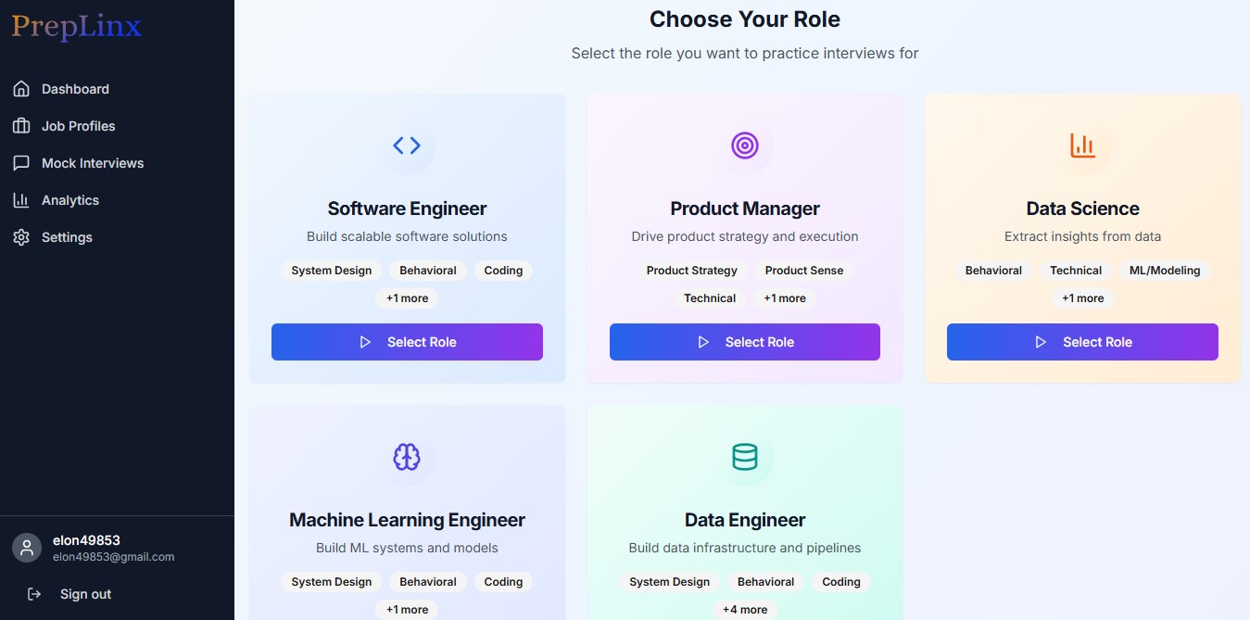
Task: Show '+1 more' tags on Data Science card
Action: point(1082,298)
